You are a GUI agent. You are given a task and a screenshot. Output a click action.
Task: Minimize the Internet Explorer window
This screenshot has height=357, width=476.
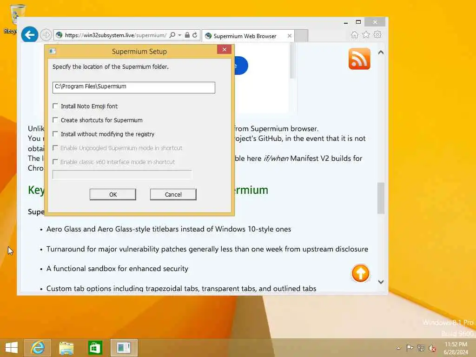coord(346,22)
